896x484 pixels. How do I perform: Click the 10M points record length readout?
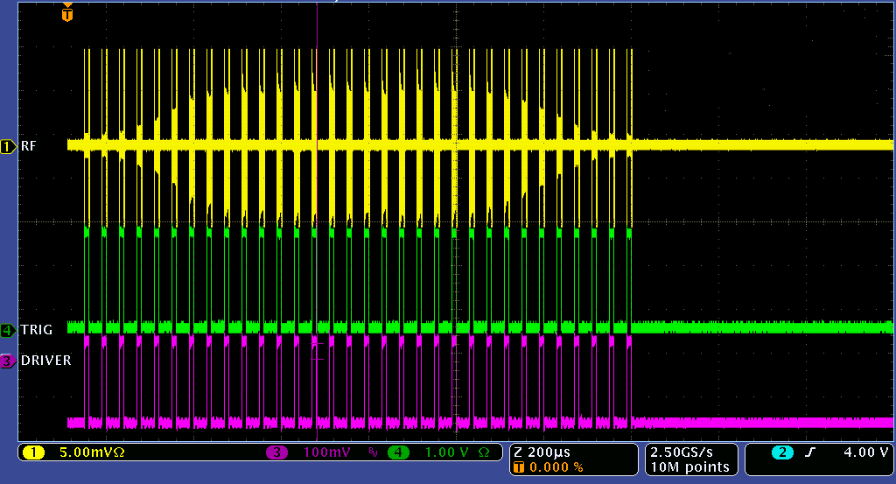(689, 467)
